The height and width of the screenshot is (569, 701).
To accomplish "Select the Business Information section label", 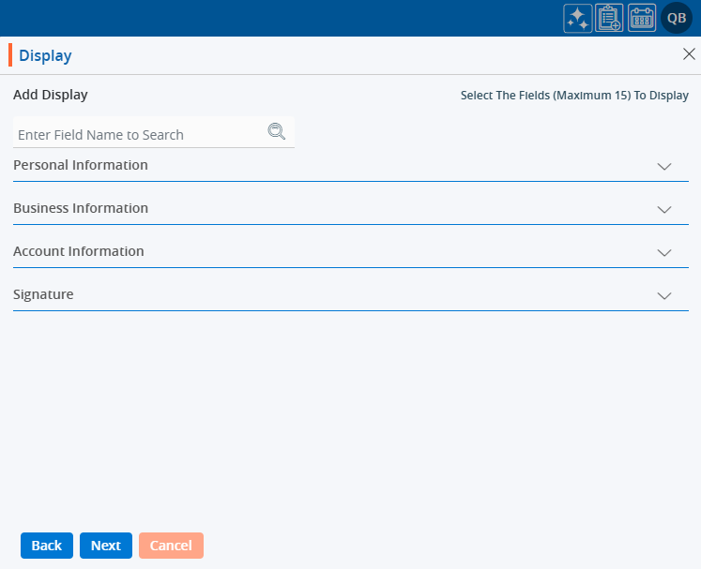I will tap(81, 208).
